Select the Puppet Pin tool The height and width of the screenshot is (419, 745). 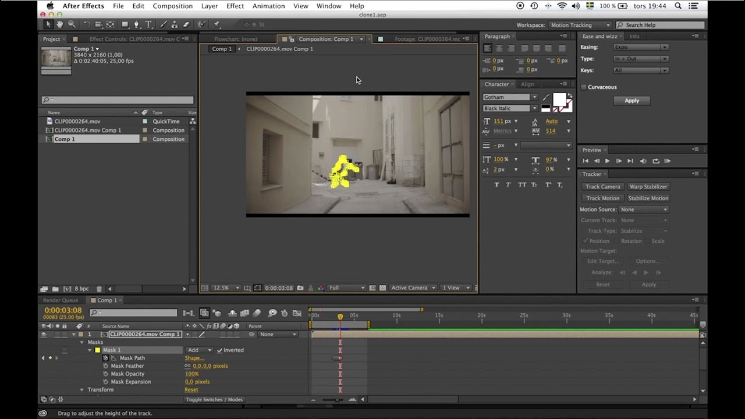click(x=217, y=24)
